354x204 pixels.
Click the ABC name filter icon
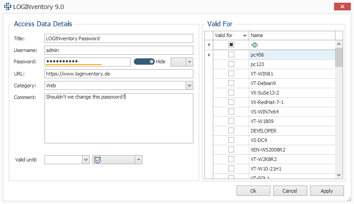255,45
